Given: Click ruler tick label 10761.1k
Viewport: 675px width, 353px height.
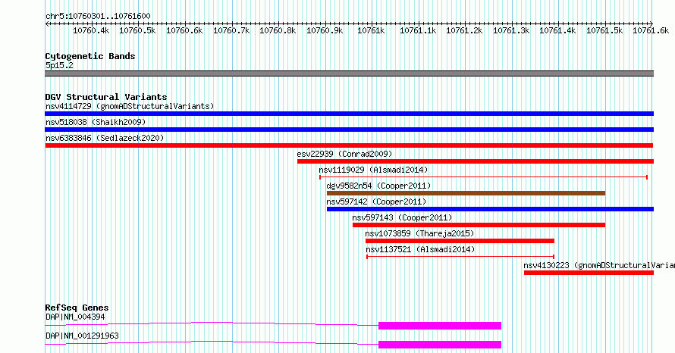Looking at the screenshot, I should pos(418,31).
